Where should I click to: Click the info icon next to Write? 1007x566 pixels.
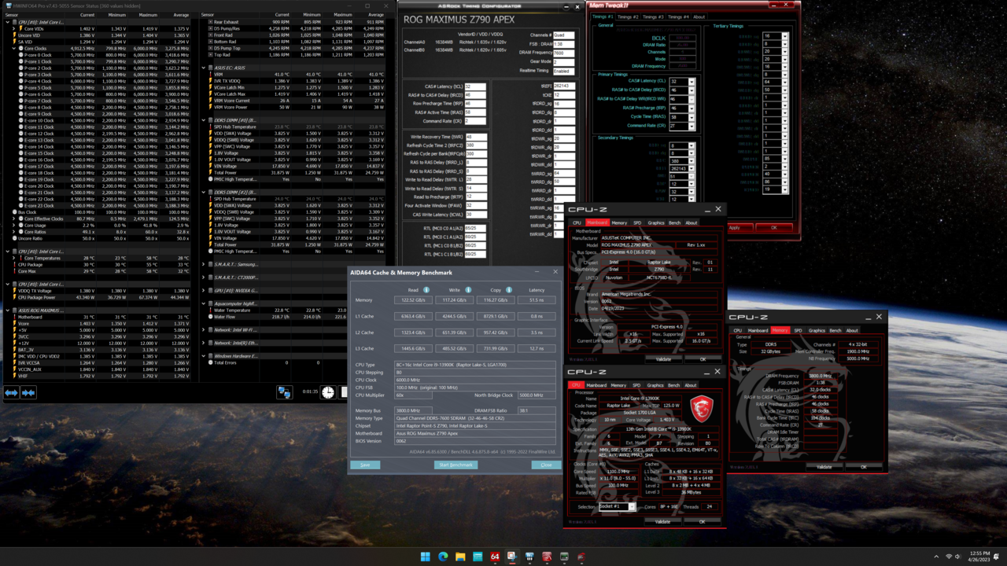(468, 290)
